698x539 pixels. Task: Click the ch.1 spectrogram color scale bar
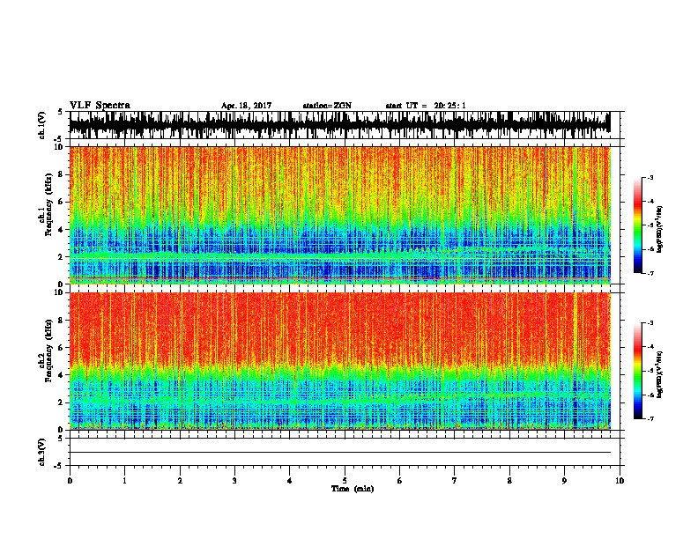point(638,225)
